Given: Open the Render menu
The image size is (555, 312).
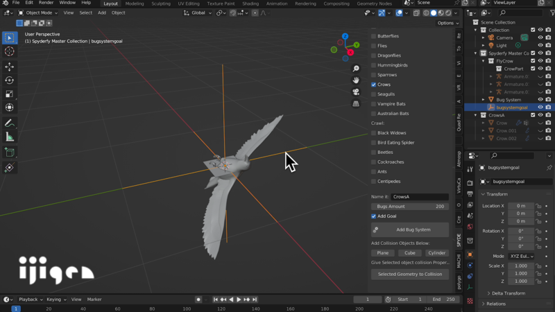Looking at the screenshot, I should click(46, 3).
